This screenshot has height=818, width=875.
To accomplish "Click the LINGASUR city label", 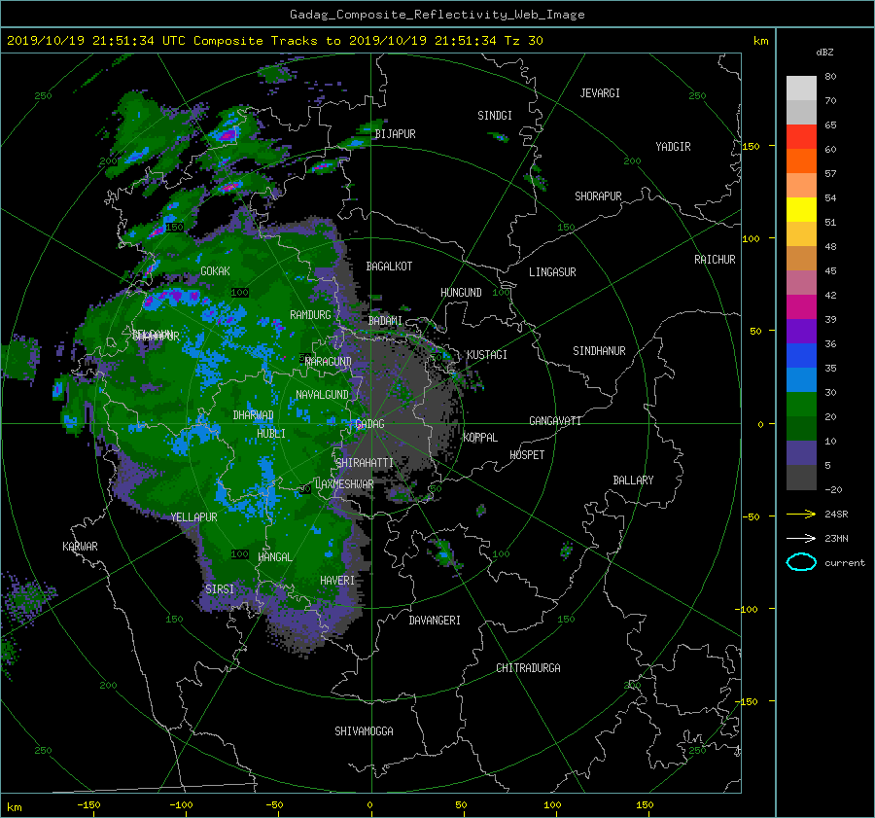I will point(553,272).
